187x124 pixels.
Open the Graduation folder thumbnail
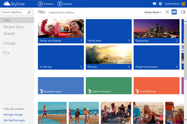pyautogui.click(x=156, y=31)
